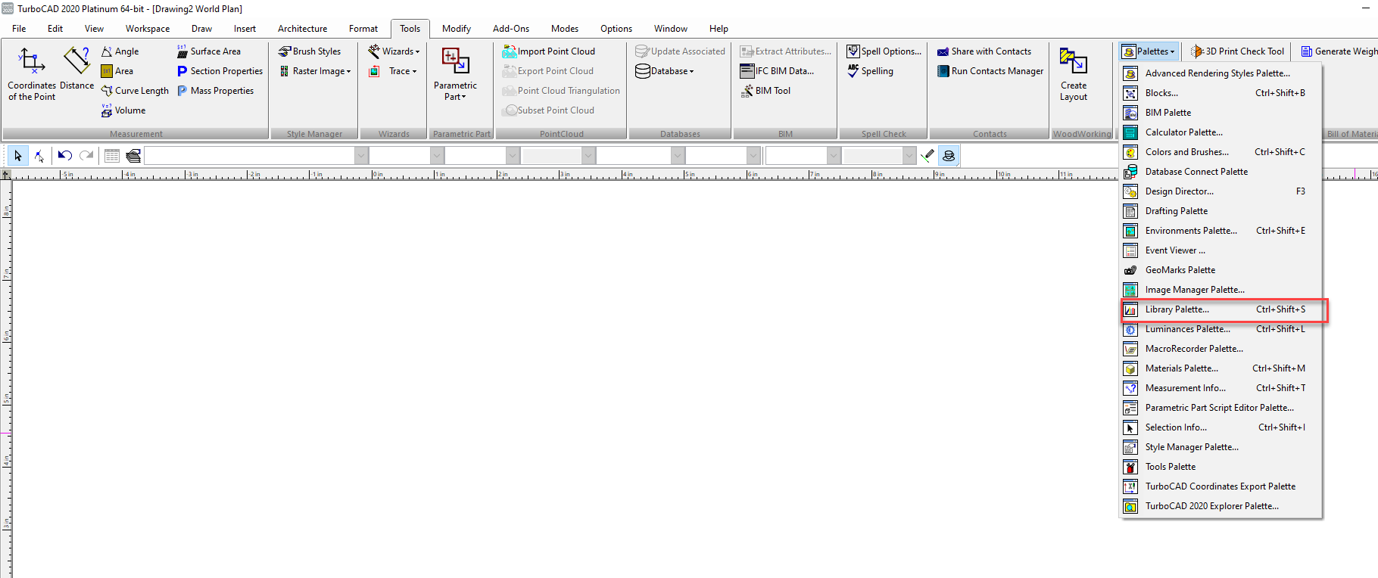
Task: Open the Modify tab
Action: [457, 29]
